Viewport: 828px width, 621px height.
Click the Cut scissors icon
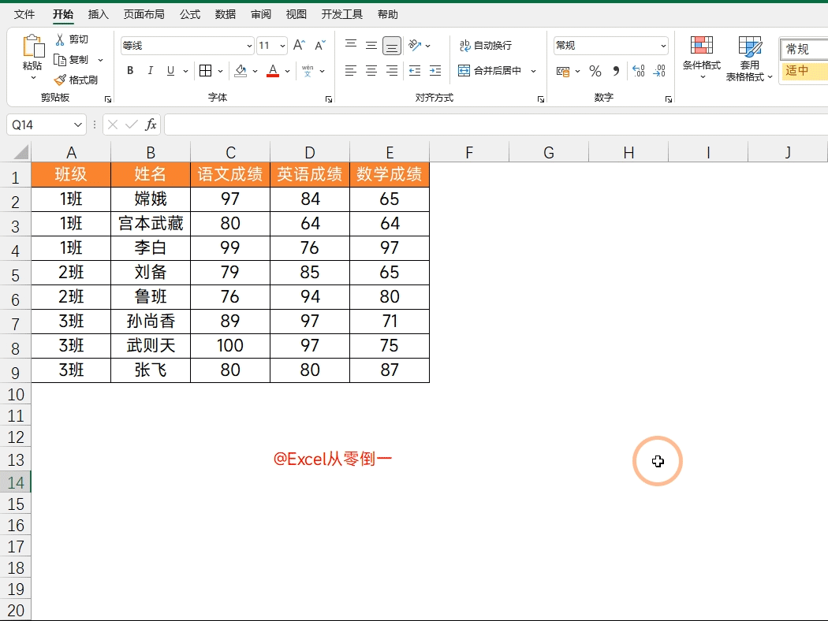tap(60, 39)
